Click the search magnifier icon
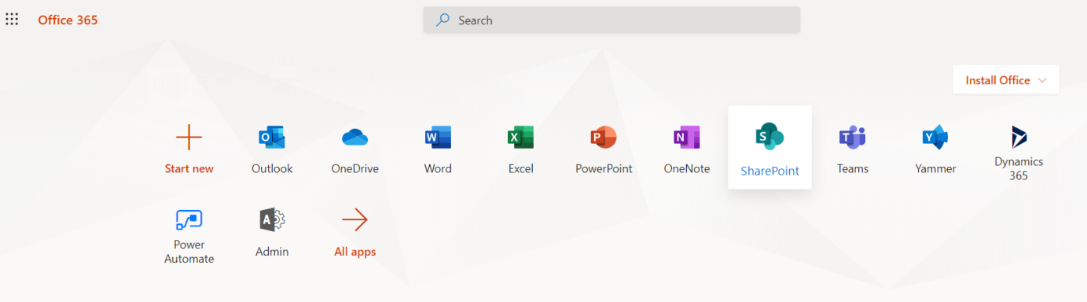The image size is (1087, 302). tap(444, 20)
